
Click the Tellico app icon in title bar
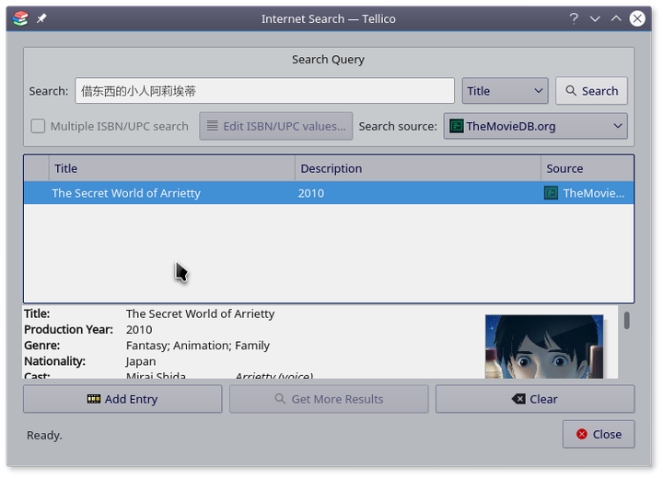pyautogui.click(x=20, y=18)
